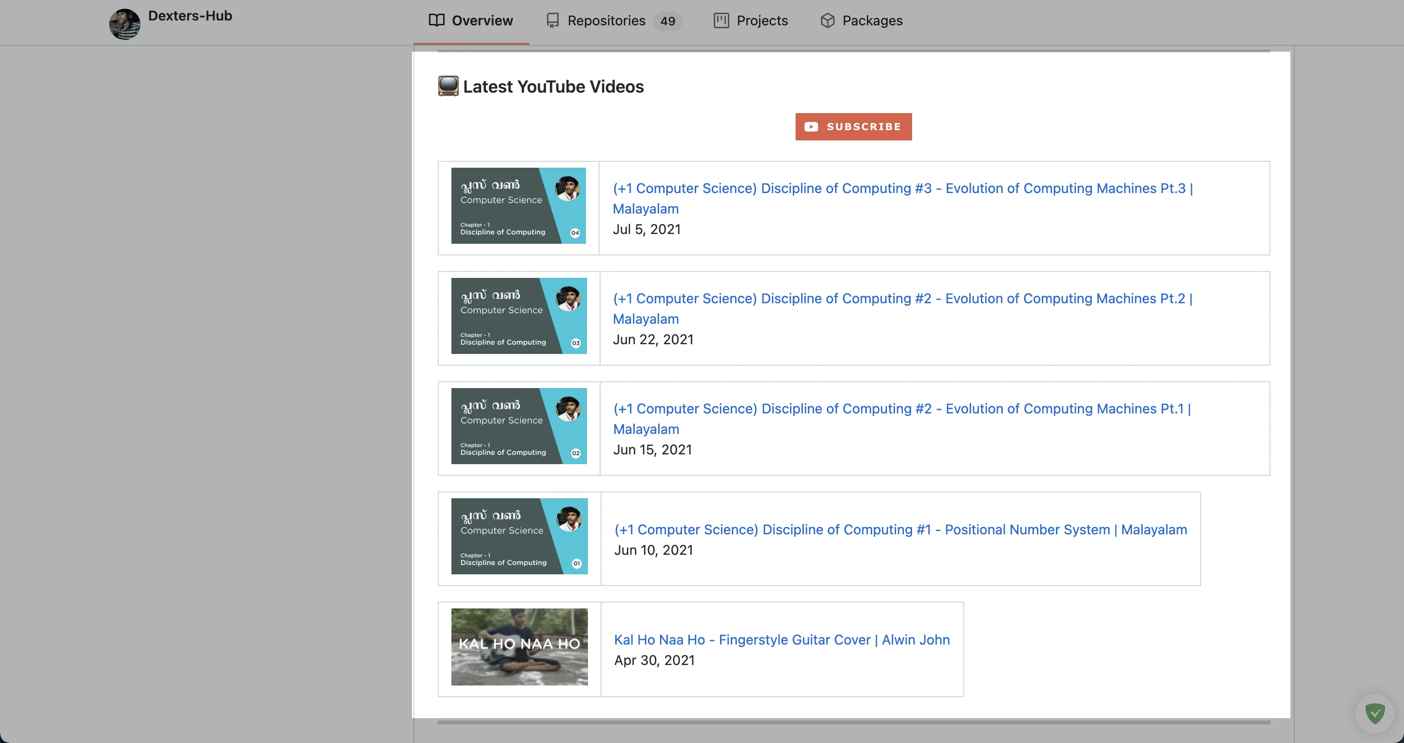Open Kal Ho Naa Ho Guitar Cover link
This screenshot has width=1404, height=743.
[x=781, y=640]
